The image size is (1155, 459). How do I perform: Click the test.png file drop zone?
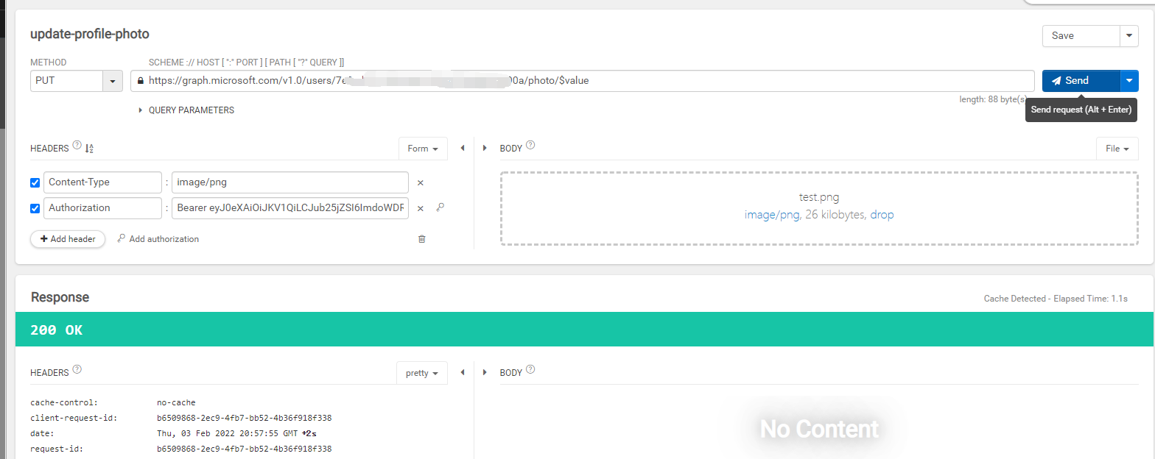(819, 208)
